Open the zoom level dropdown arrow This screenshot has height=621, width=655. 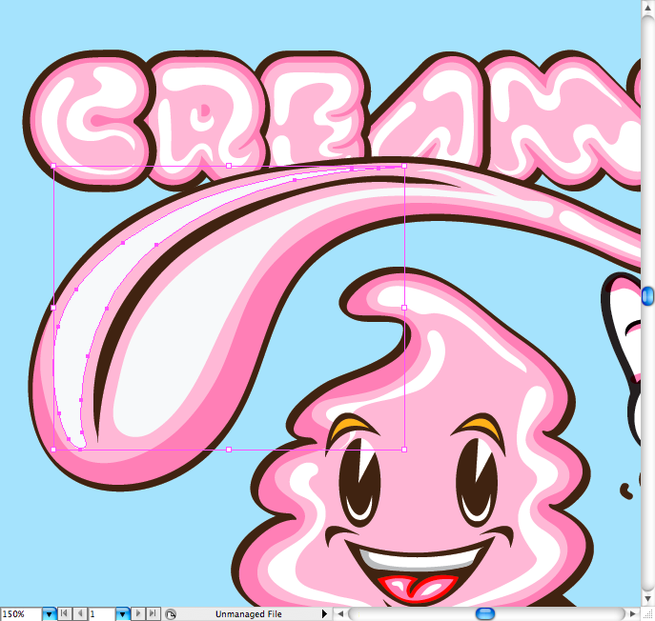click(50, 614)
